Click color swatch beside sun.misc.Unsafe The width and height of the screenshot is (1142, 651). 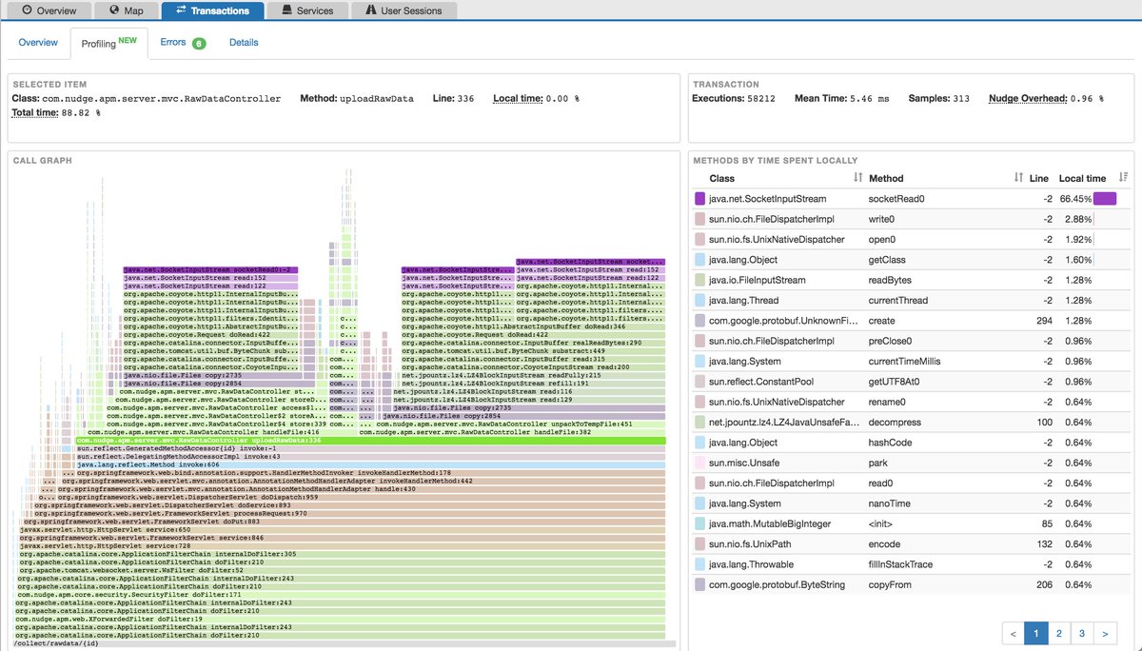pos(700,463)
